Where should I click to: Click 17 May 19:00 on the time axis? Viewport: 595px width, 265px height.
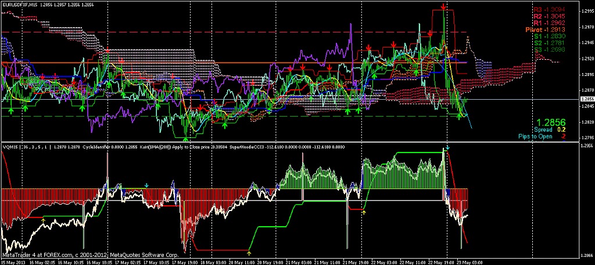184,262
